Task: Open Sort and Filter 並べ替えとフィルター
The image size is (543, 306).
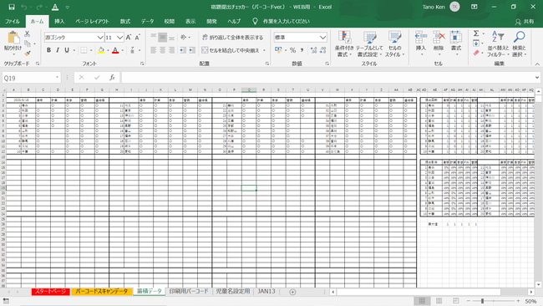Action: click(498, 44)
